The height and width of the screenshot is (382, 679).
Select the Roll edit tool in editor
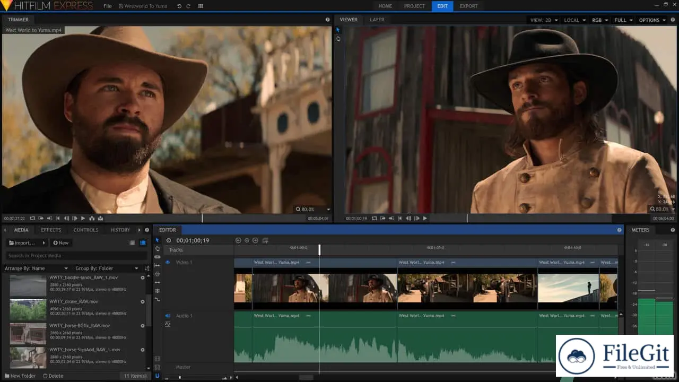click(x=157, y=291)
